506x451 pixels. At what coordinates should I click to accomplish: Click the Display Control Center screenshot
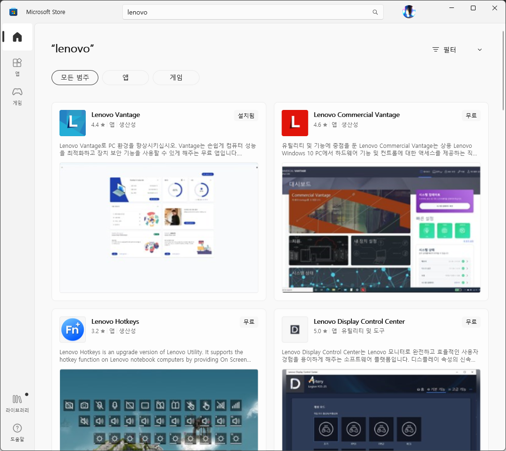pos(381,410)
